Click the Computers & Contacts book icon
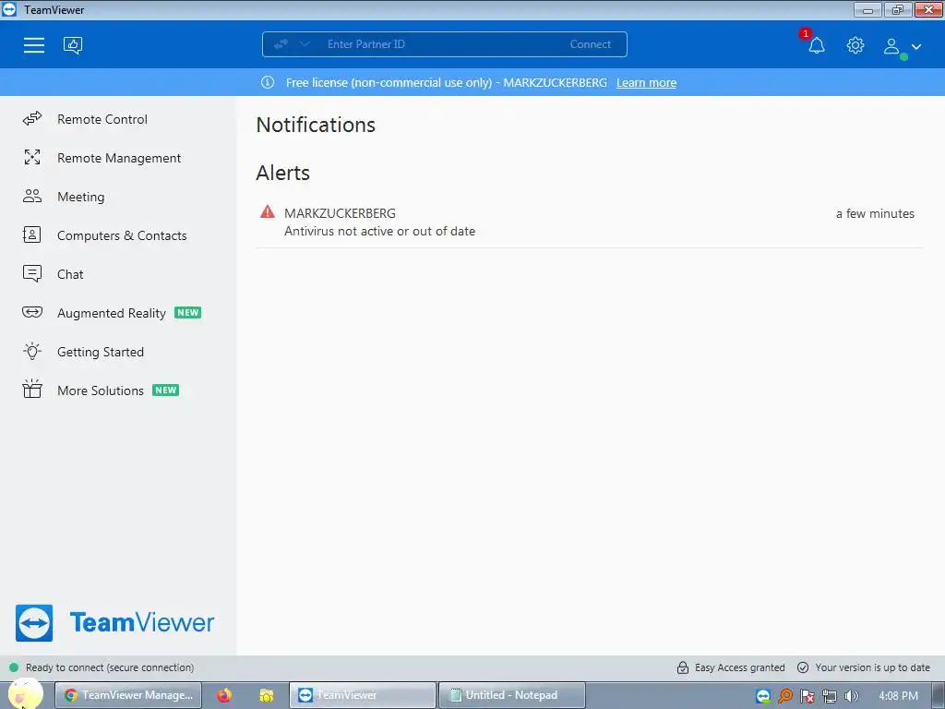Viewport: 945px width, 709px height. tap(32, 234)
